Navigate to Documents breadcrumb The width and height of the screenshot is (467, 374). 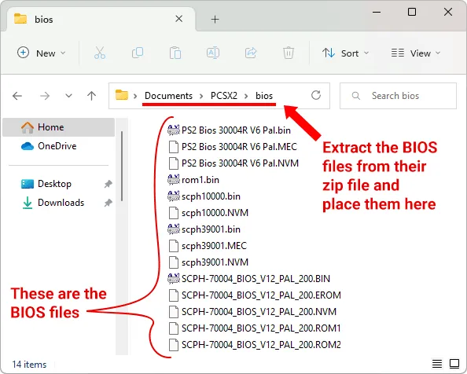pyautogui.click(x=168, y=96)
